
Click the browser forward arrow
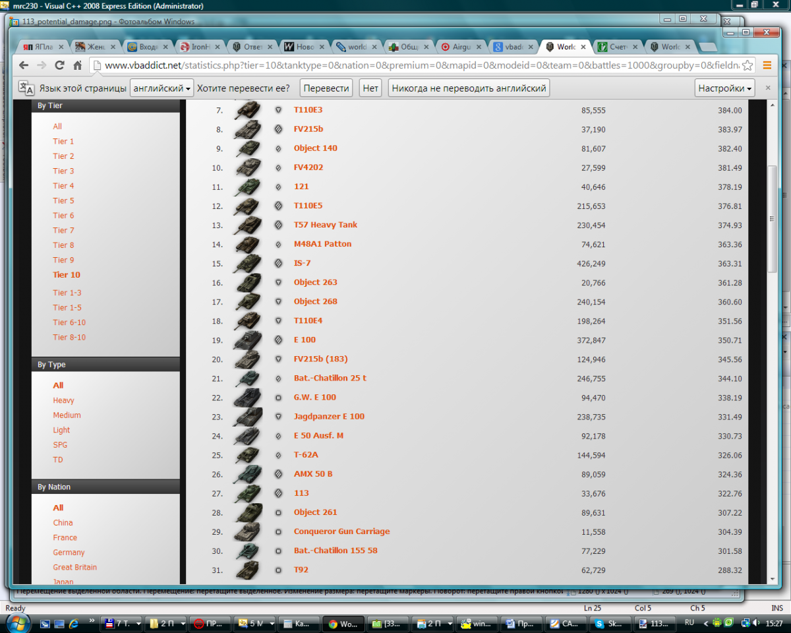click(42, 65)
